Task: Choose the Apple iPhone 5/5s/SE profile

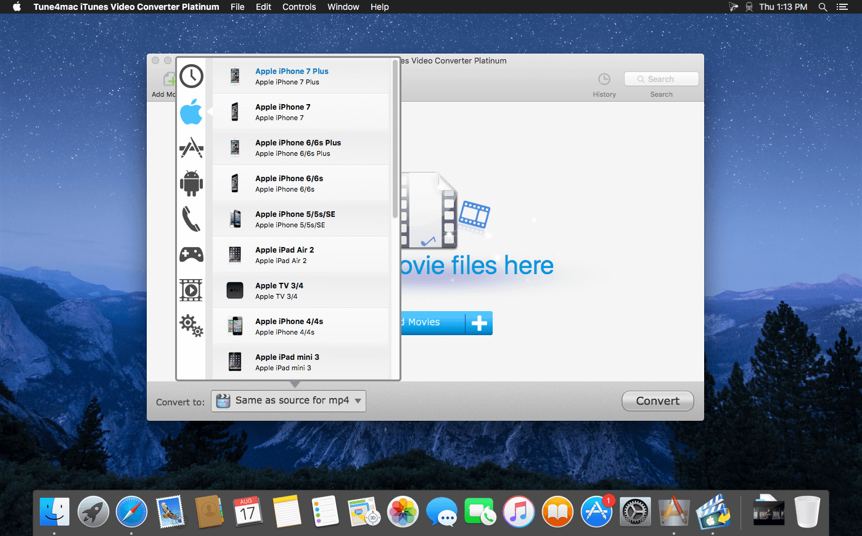Action: [x=301, y=219]
